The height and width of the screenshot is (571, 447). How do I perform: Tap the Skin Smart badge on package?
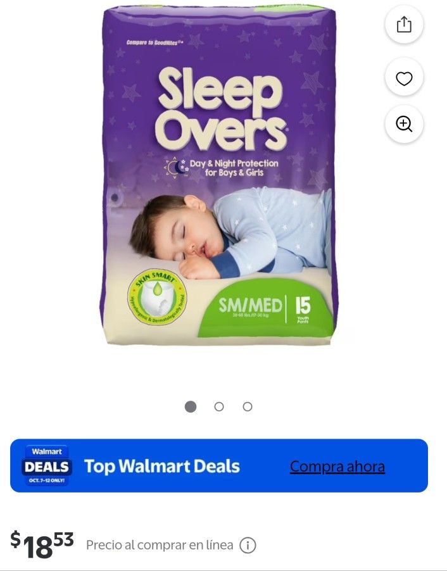[157, 297]
